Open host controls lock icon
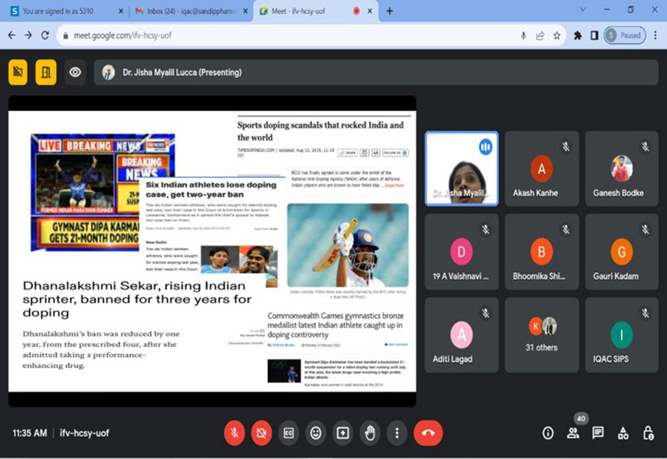Image resolution: width=667 pixels, height=459 pixels. tap(648, 433)
